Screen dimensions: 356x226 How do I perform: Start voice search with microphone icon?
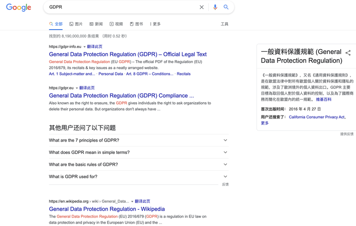point(215,7)
